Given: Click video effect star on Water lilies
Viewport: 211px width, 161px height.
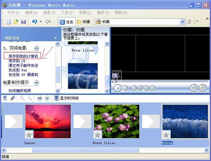Looking at the screenshot, I should 98,134.
